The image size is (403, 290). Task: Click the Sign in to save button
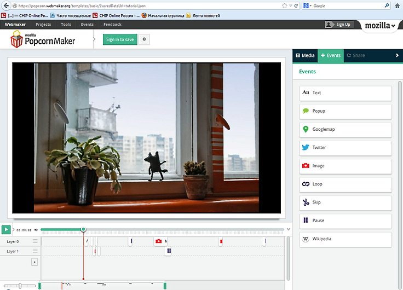120,39
